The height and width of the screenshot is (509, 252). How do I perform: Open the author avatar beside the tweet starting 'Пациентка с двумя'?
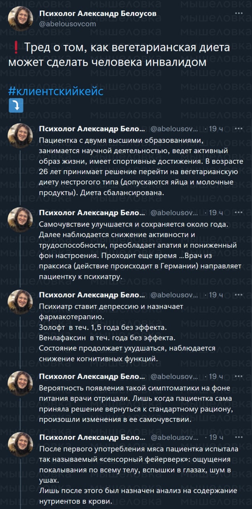20,135
